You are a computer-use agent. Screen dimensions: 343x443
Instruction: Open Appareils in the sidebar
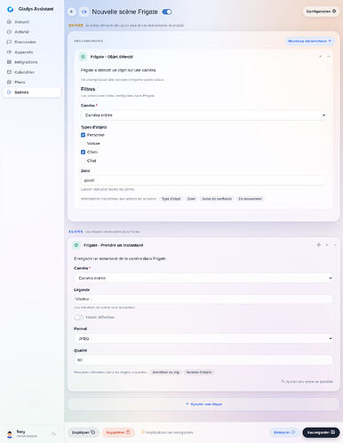point(32,52)
